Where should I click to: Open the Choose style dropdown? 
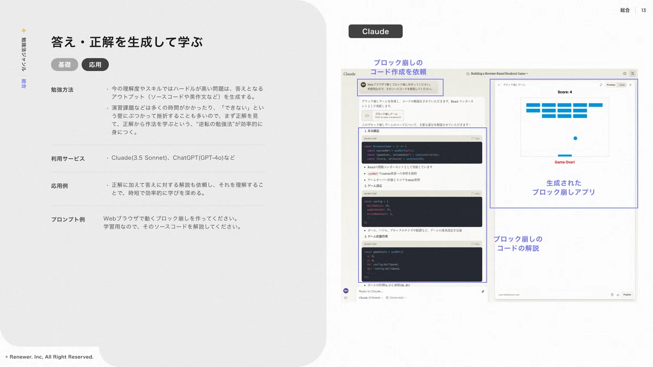click(396, 298)
